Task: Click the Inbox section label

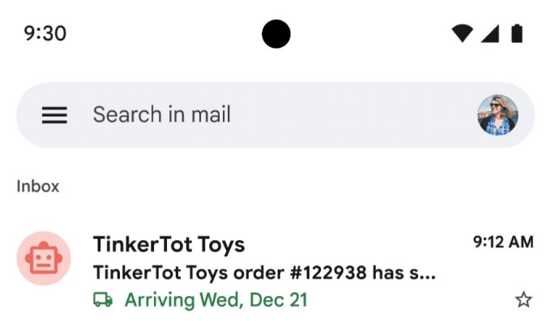Action: click(38, 186)
